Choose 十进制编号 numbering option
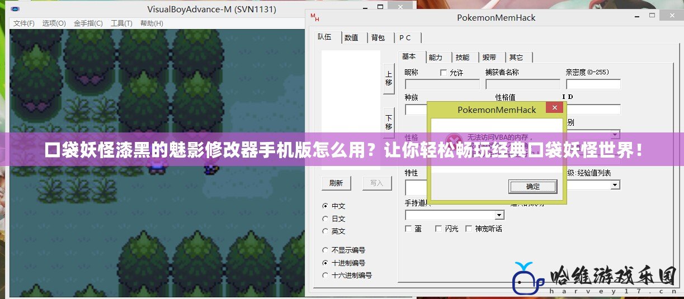This screenshot has height=299, width=684. pos(344,263)
